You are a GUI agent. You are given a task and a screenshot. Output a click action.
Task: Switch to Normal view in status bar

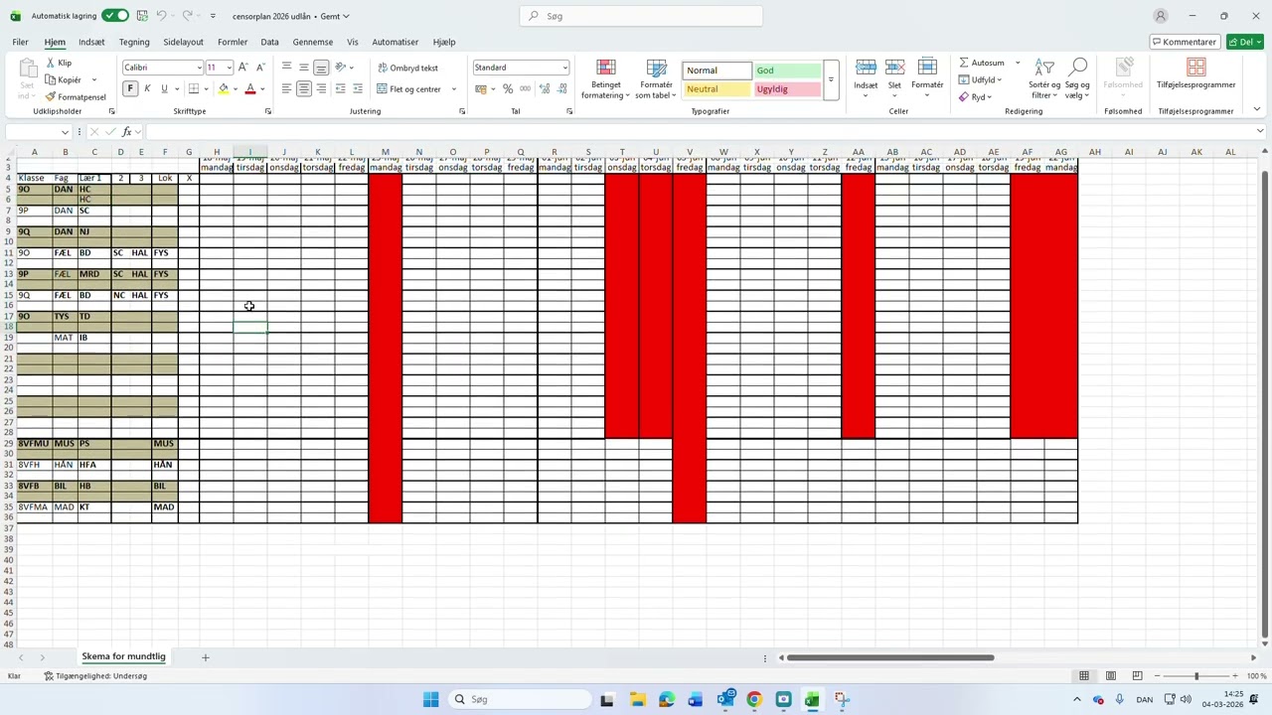click(1084, 676)
